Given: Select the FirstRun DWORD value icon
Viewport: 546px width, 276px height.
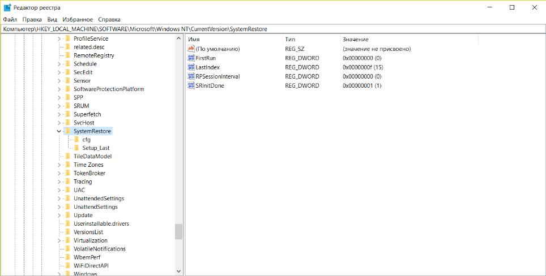Looking at the screenshot, I should (x=191, y=58).
